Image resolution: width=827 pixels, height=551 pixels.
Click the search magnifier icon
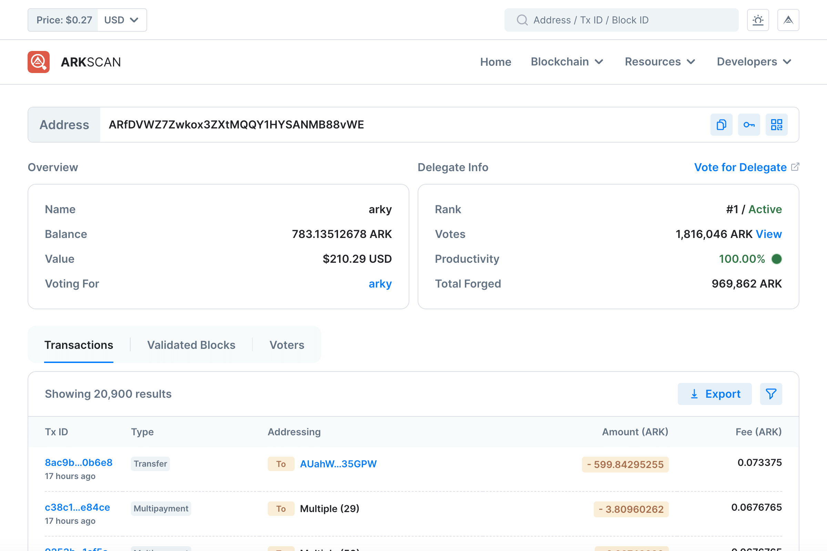coord(522,20)
